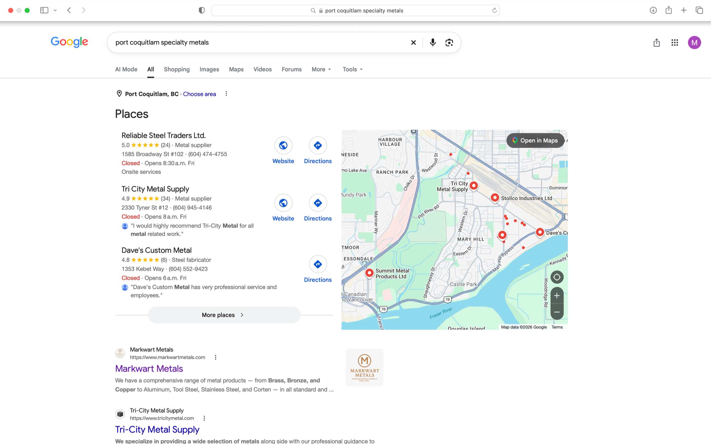Reload the page with the refresh icon

pyautogui.click(x=494, y=11)
